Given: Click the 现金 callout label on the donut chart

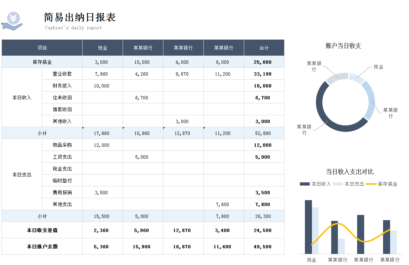Looking at the screenshot, I should [x=378, y=67].
